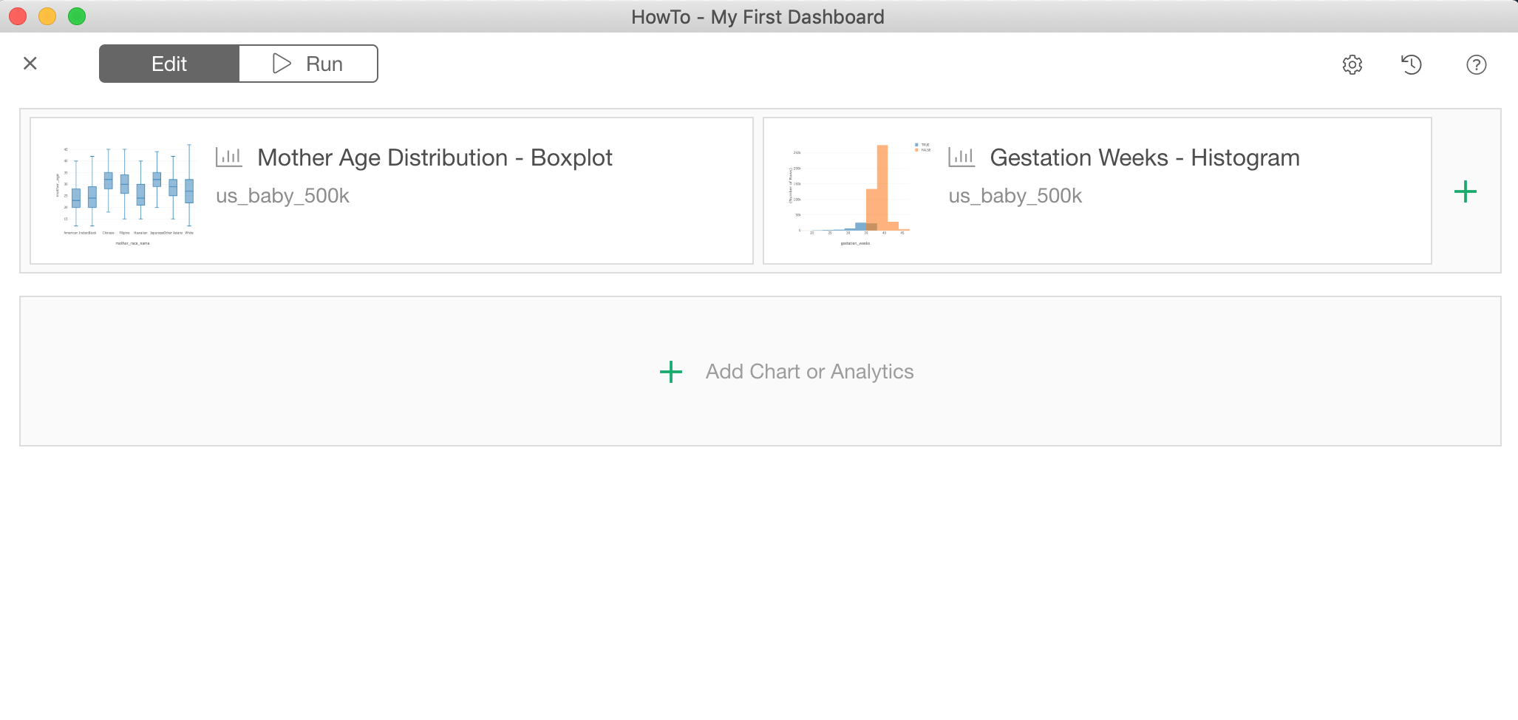
Task: Click the green plus beside Add Chart or Analytics
Action: 670,372
